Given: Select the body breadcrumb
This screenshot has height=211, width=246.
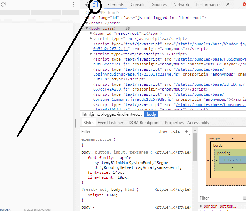Looking at the screenshot, I should [151, 114].
